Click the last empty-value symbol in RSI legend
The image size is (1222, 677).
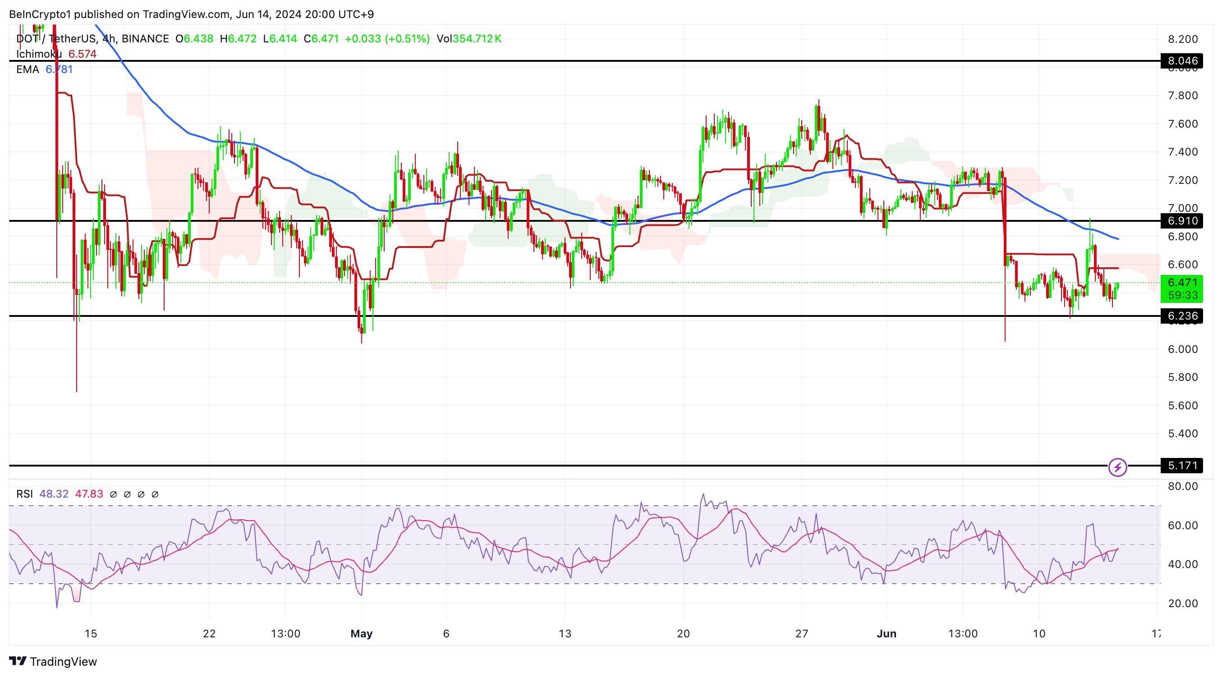(155, 494)
